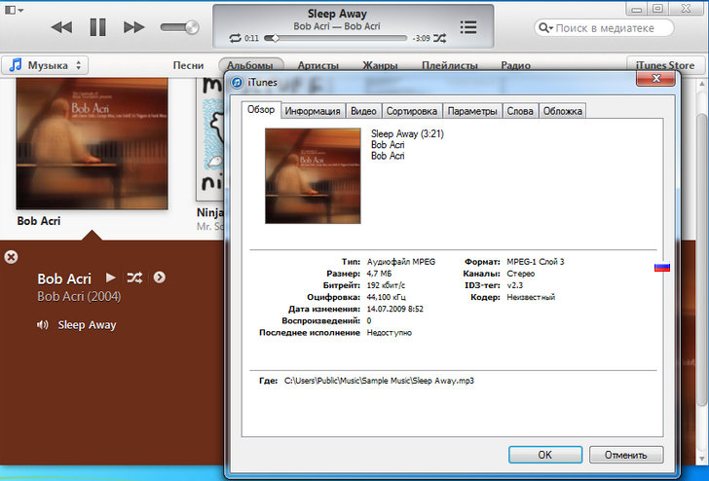Click Bob Acri (2004) subtitle text
Image resolution: width=709 pixels, height=481 pixels.
click(79, 297)
